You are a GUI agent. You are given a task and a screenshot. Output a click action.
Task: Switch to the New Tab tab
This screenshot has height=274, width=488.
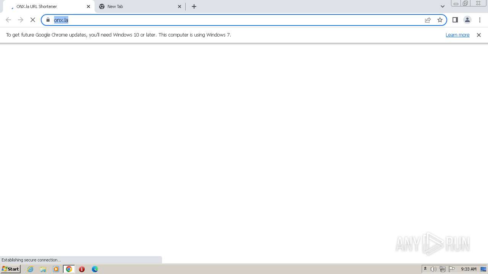pos(140,6)
